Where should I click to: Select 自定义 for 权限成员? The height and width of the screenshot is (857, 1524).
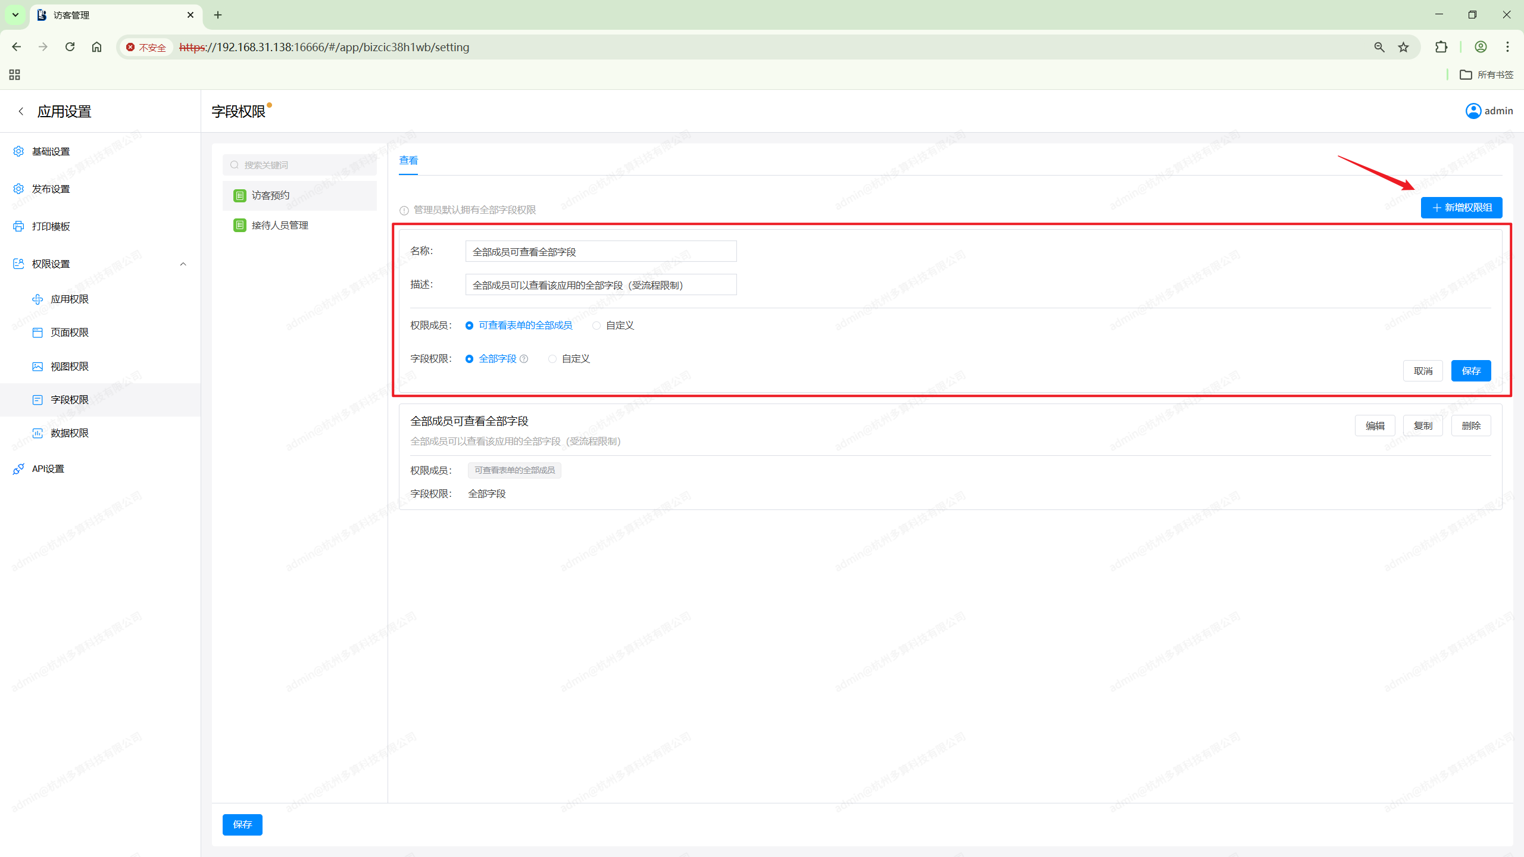[x=597, y=326]
